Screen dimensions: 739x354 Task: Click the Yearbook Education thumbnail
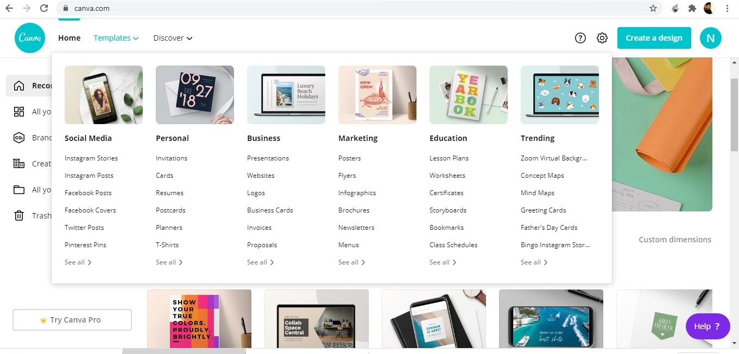[x=469, y=95]
